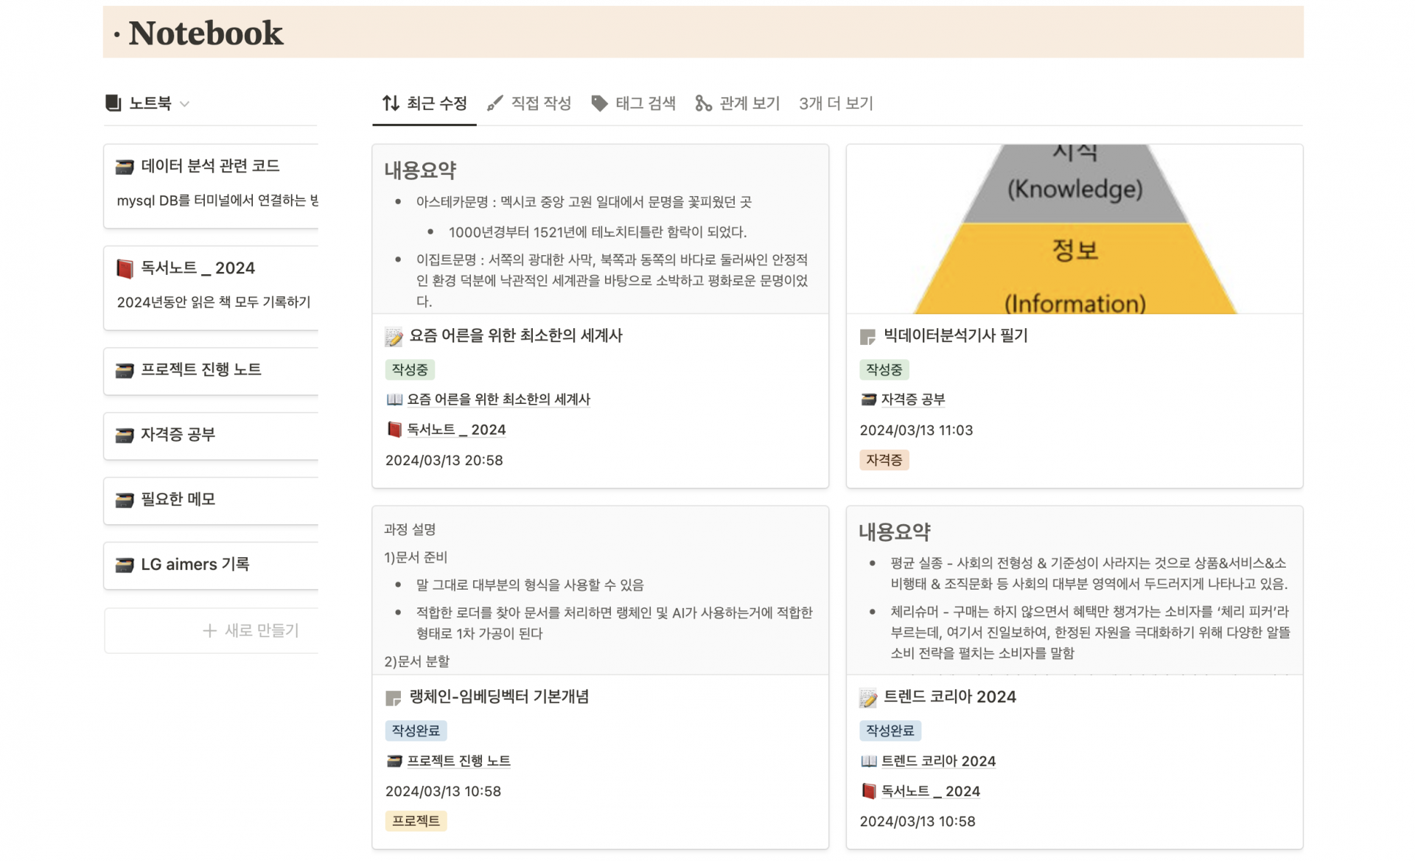This screenshot has width=1415, height=861.
Task: Open the sidebar 독서노트 _ 2024 notebook title
Action: pos(198,268)
